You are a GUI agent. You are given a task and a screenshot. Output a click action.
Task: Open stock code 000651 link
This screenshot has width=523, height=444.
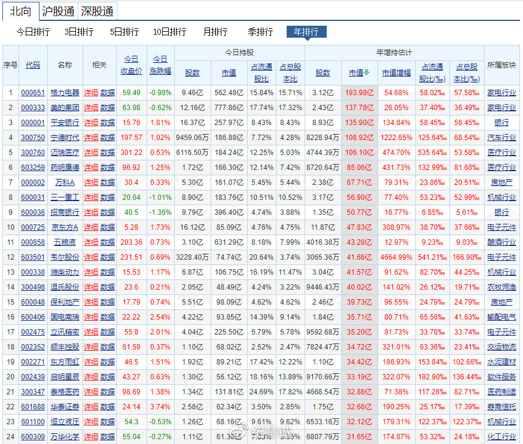click(33, 93)
